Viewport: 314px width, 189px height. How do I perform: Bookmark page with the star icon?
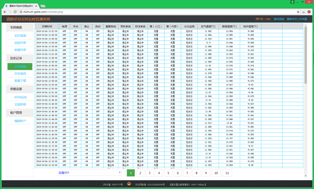[x=298, y=12]
